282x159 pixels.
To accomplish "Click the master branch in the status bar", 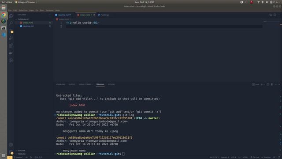I will pos(19,157).
